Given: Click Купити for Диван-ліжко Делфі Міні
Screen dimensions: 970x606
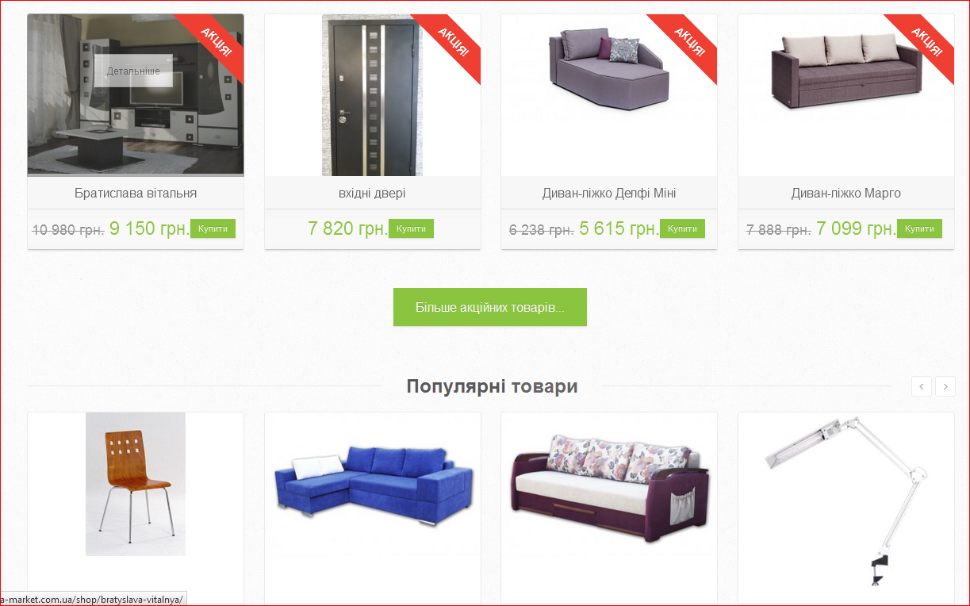Looking at the screenshot, I should (682, 228).
